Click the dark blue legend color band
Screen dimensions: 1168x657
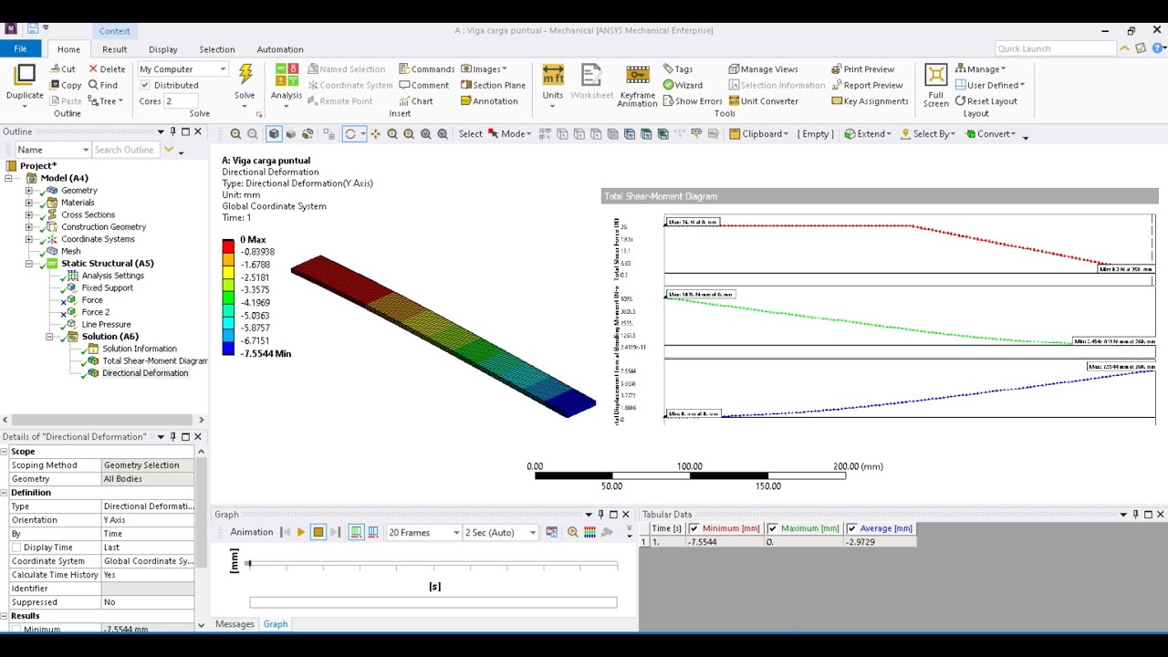click(228, 348)
